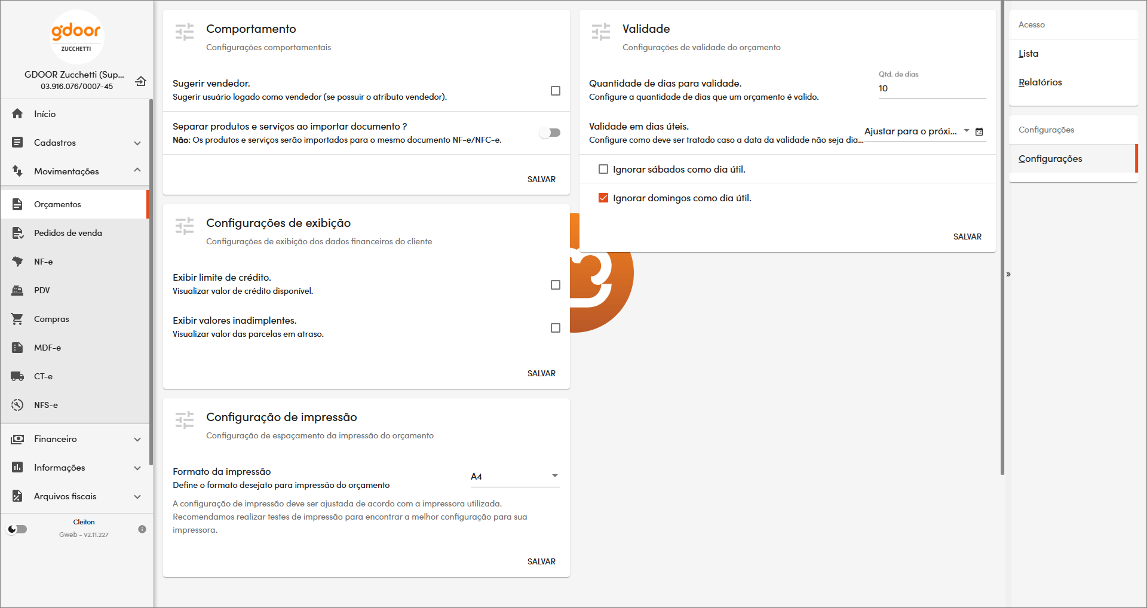Open the Compras menu item
Screen dimensions: 1147x608
pos(75,319)
